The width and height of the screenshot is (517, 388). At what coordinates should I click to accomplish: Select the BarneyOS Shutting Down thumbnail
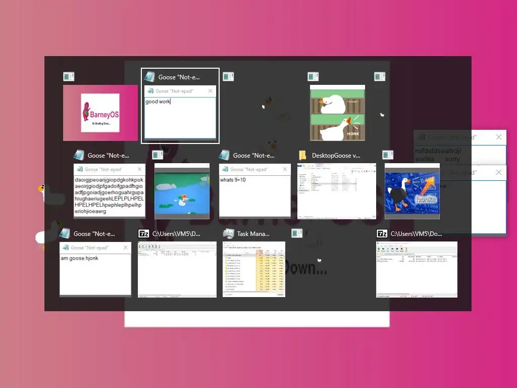click(100, 113)
